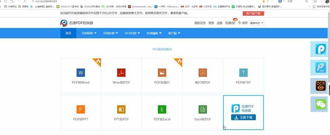The width and height of the screenshot is (330, 135).
Task: Open the 360问答 bookmark
Action: (x=114, y=6)
